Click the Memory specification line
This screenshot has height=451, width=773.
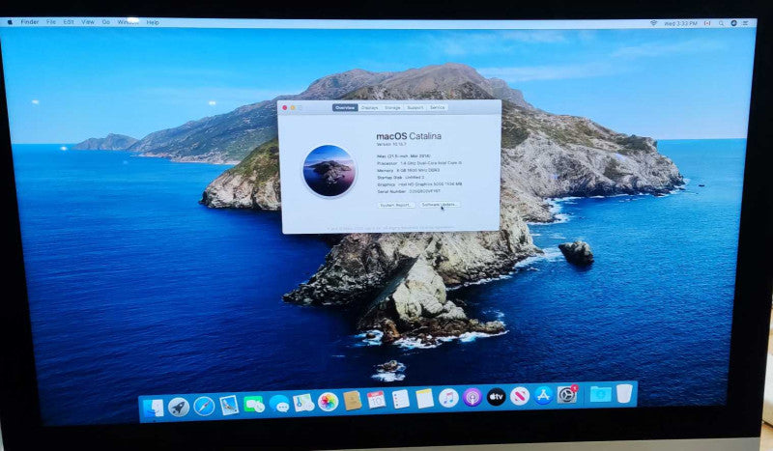click(x=408, y=170)
